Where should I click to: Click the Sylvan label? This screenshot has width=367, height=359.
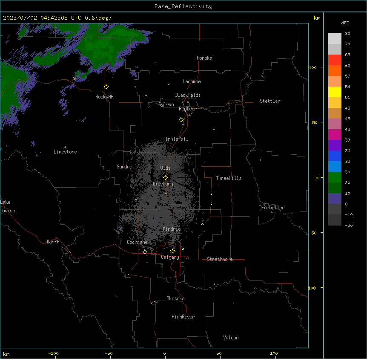pos(166,104)
